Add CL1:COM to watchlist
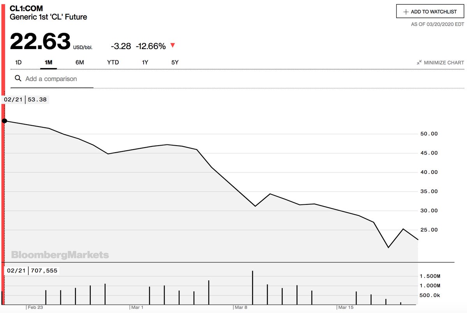This screenshot has height=313, width=467. click(x=430, y=12)
